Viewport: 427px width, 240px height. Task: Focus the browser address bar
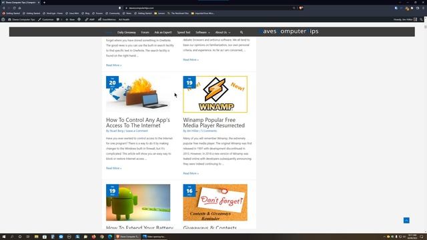click(209, 8)
